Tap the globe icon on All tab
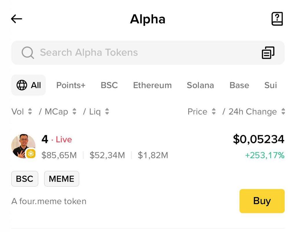This screenshot has height=232, width=296. (22, 85)
